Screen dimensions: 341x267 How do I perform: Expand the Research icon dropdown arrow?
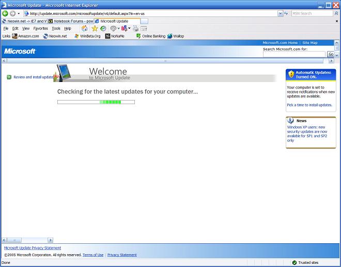pos(129,28)
